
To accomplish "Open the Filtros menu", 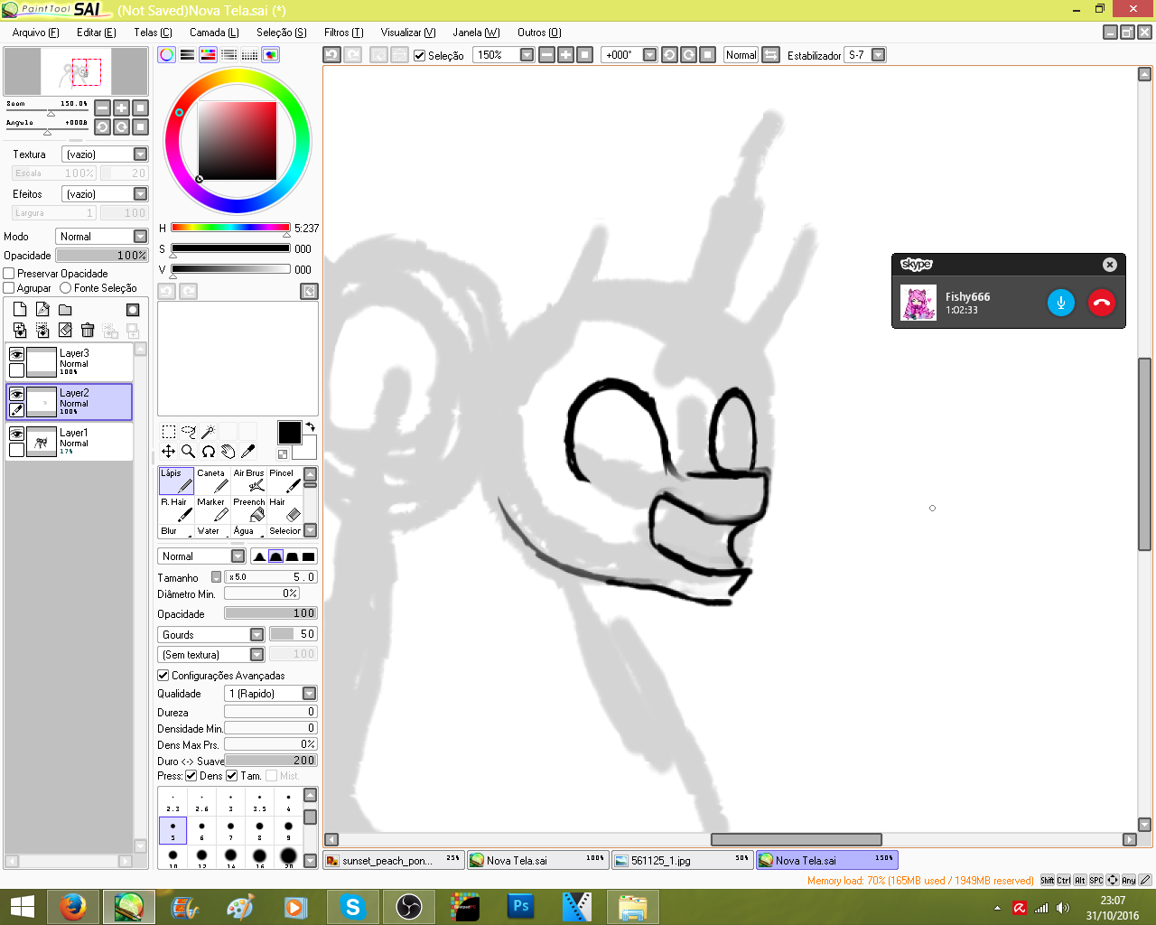I will [x=343, y=33].
